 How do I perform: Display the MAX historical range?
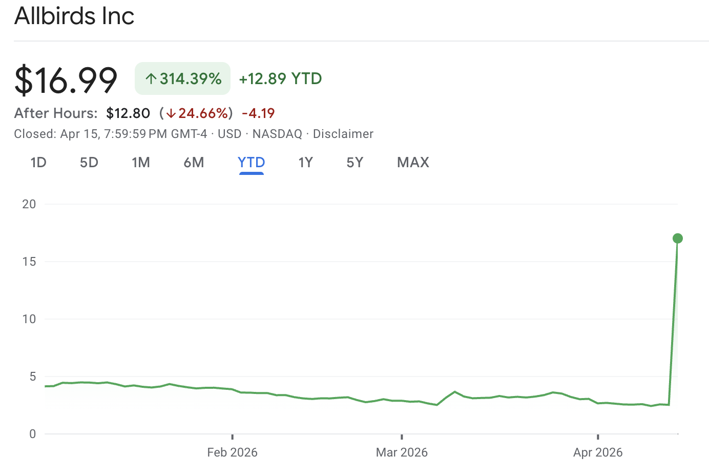click(x=412, y=162)
